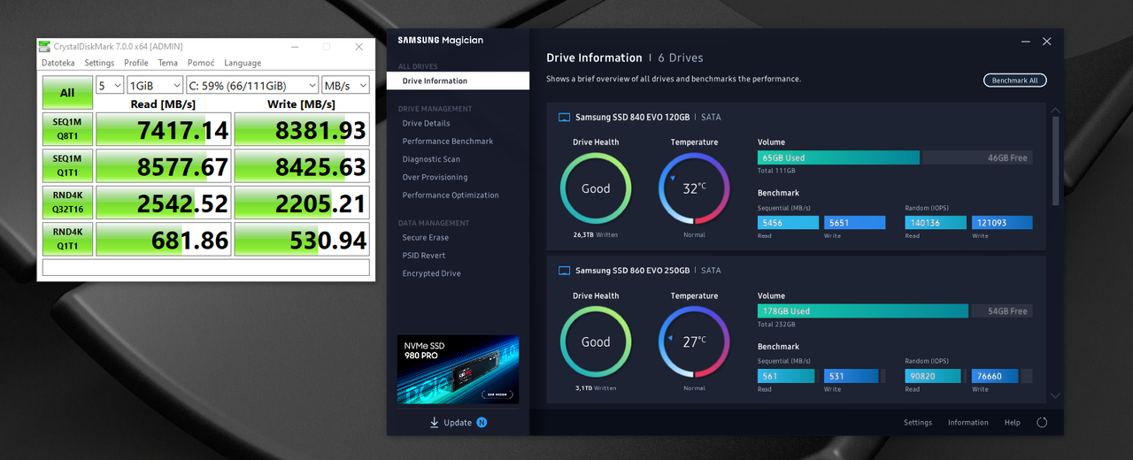Run the RND4K Q1T1 test
This screenshot has width=1133, height=460.
(67, 238)
